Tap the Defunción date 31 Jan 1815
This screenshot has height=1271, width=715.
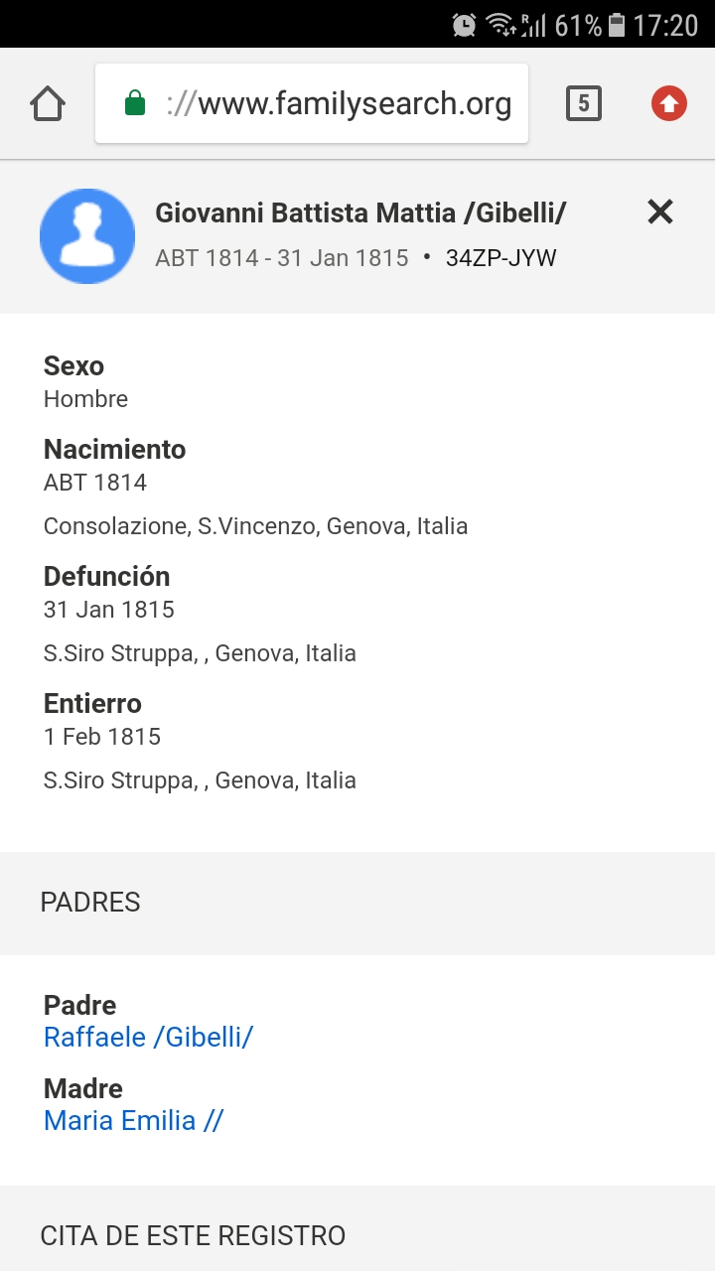pyautogui.click(x=109, y=610)
